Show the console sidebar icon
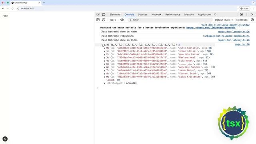This screenshot has height=144, width=256. pos(98,20)
